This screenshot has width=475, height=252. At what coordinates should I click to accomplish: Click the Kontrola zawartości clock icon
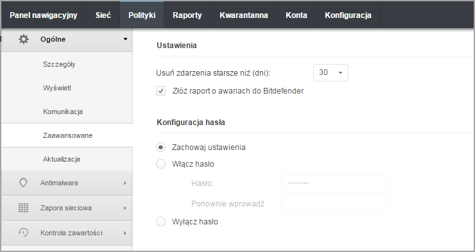click(x=23, y=232)
